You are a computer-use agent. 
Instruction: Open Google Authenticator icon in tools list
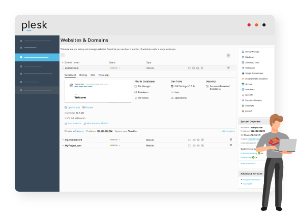(243, 74)
